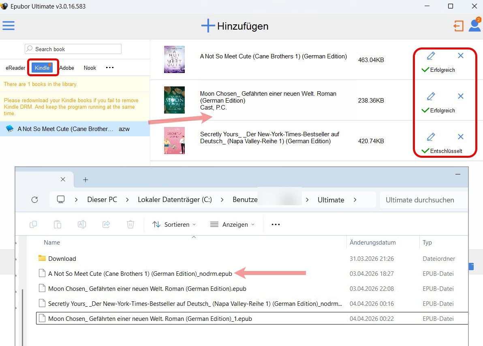Open the user account profile icon
Image resolution: width=483 pixels, height=346 pixels.
point(474,25)
